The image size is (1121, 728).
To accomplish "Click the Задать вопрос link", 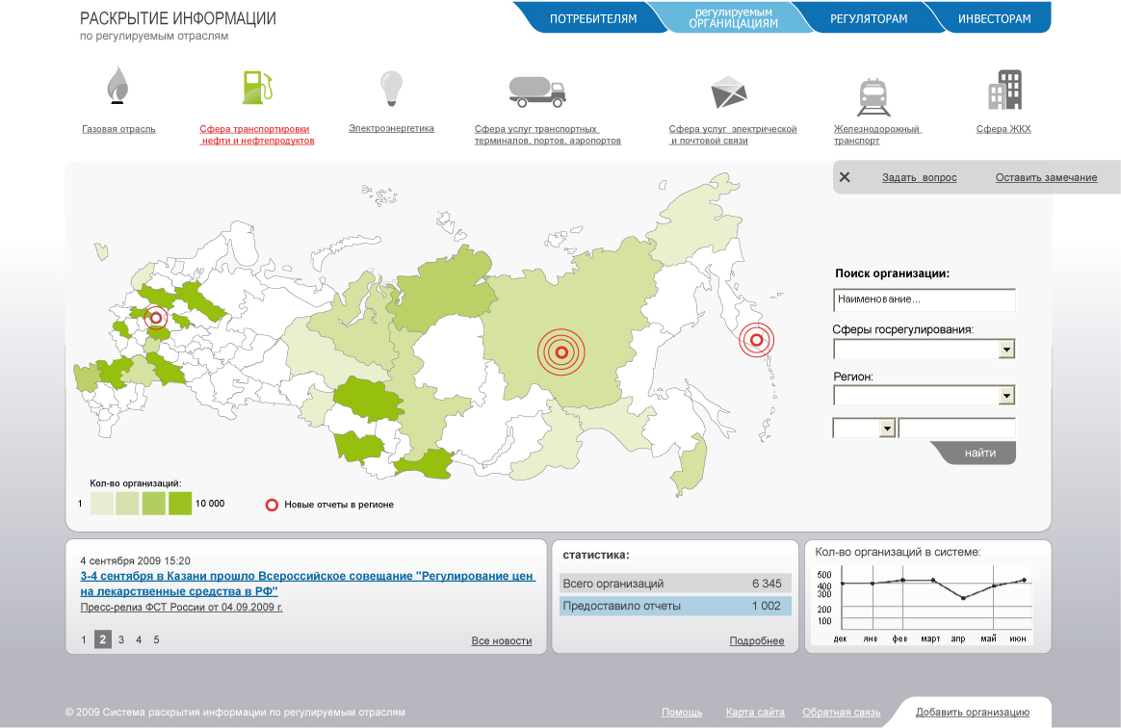I will 920,177.
